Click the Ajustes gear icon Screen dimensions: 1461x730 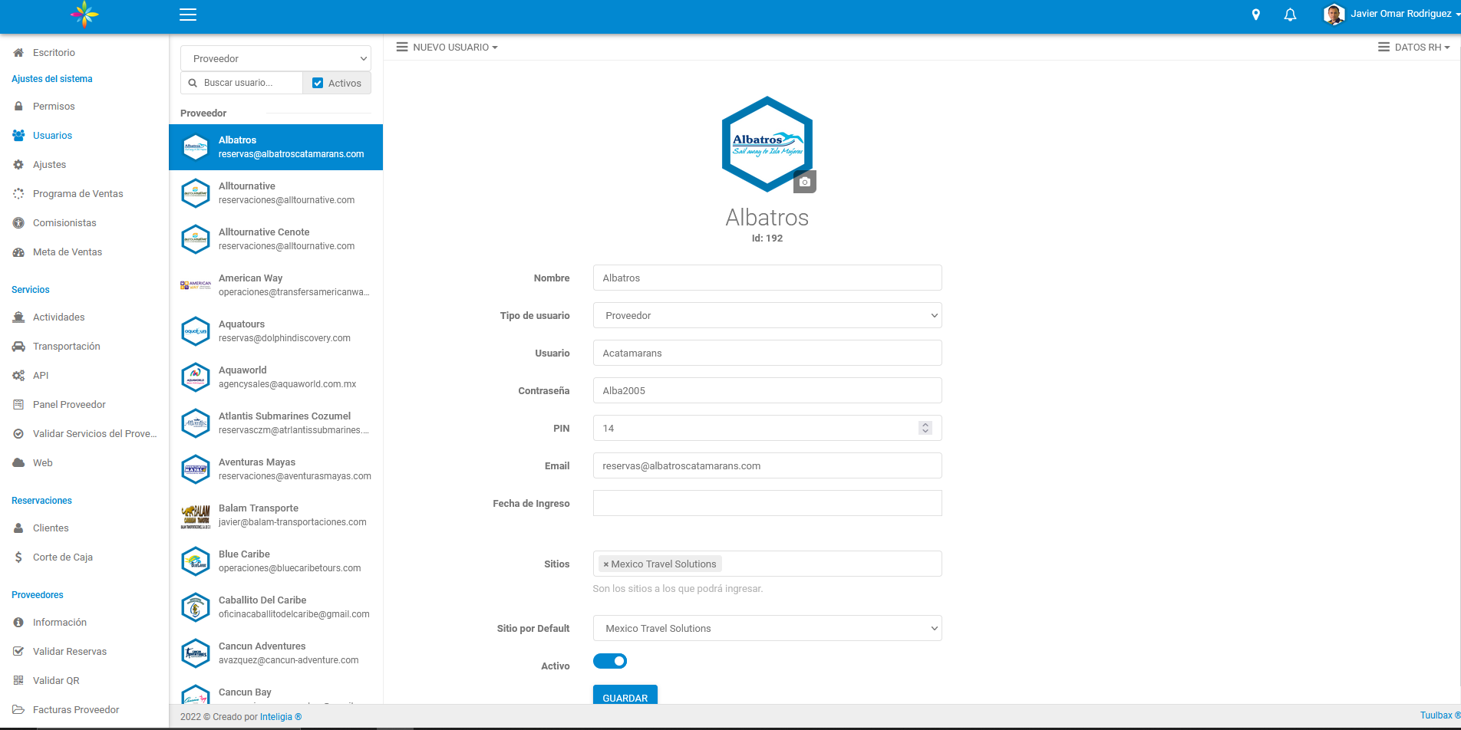tap(18, 165)
